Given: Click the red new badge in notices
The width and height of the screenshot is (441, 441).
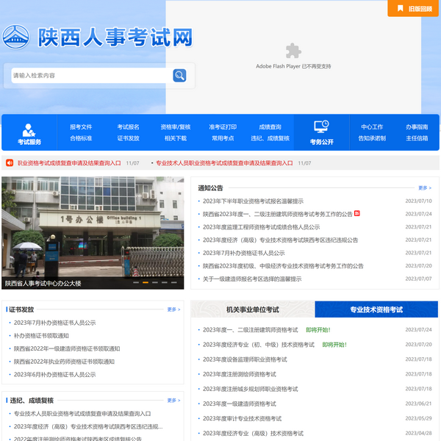Looking at the screenshot, I should [x=357, y=214].
